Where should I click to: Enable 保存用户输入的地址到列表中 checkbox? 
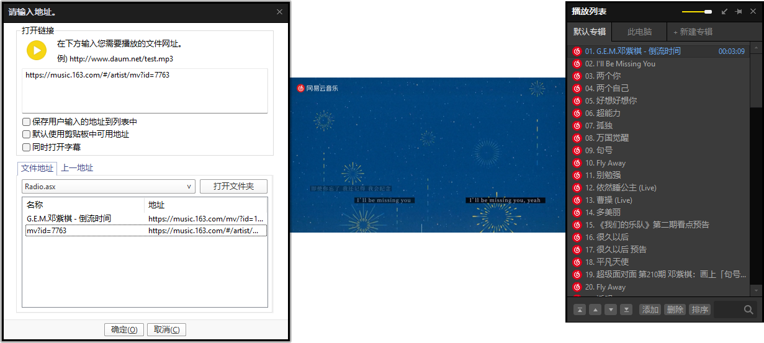(26, 122)
